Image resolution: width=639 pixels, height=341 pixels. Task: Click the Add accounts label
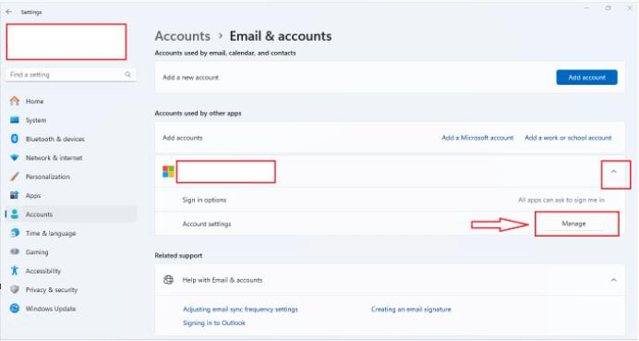183,138
